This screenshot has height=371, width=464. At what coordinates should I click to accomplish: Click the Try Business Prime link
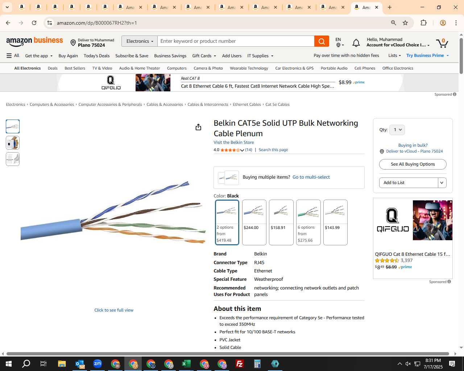[x=428, y=55]
